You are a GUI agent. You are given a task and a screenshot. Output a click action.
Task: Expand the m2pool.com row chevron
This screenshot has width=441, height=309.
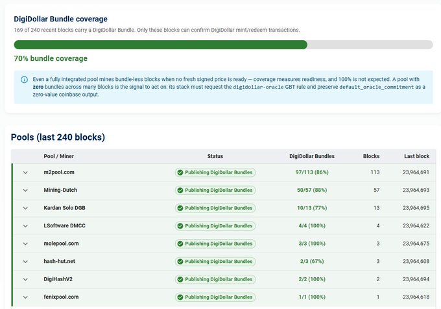25,172
